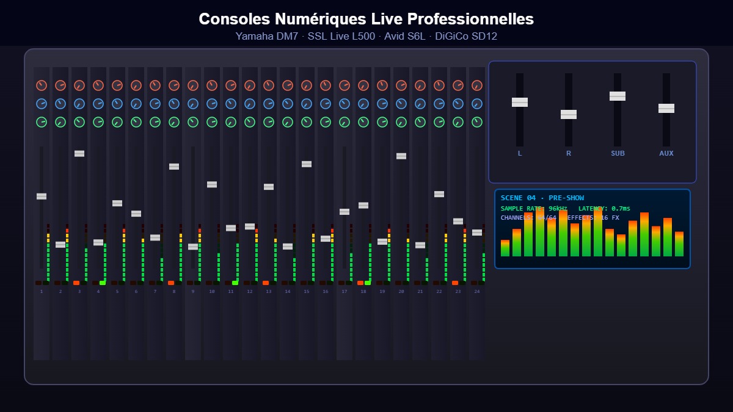
Task: Click the green knob on channel 7
Action: pos(155,121)
